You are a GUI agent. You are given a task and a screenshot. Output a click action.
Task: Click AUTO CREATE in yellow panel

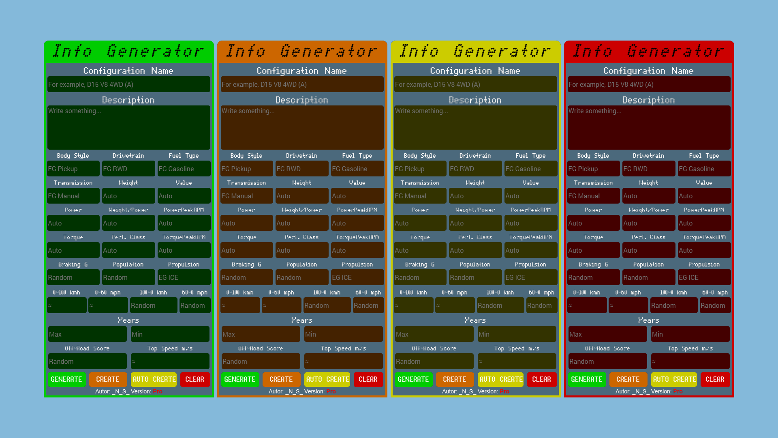point(501,379)
